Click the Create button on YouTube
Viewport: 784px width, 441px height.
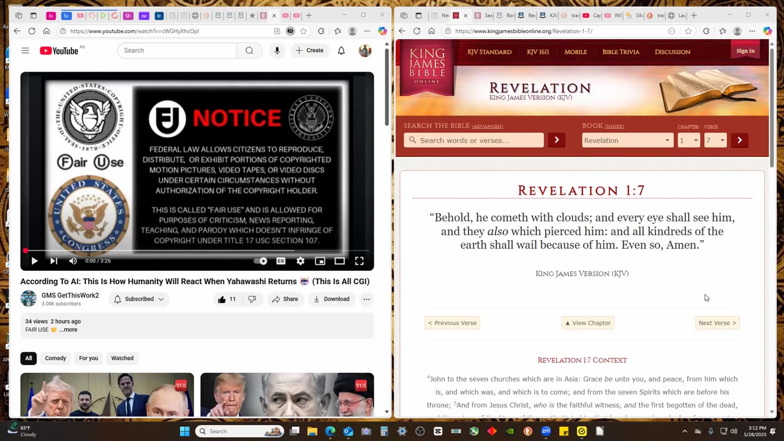coord(309,50)
